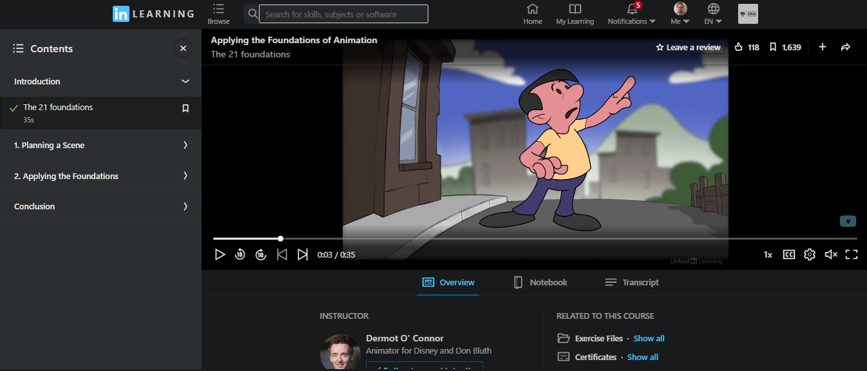Show all Certificates
The image size is (867, 371).
coord(643,357)
